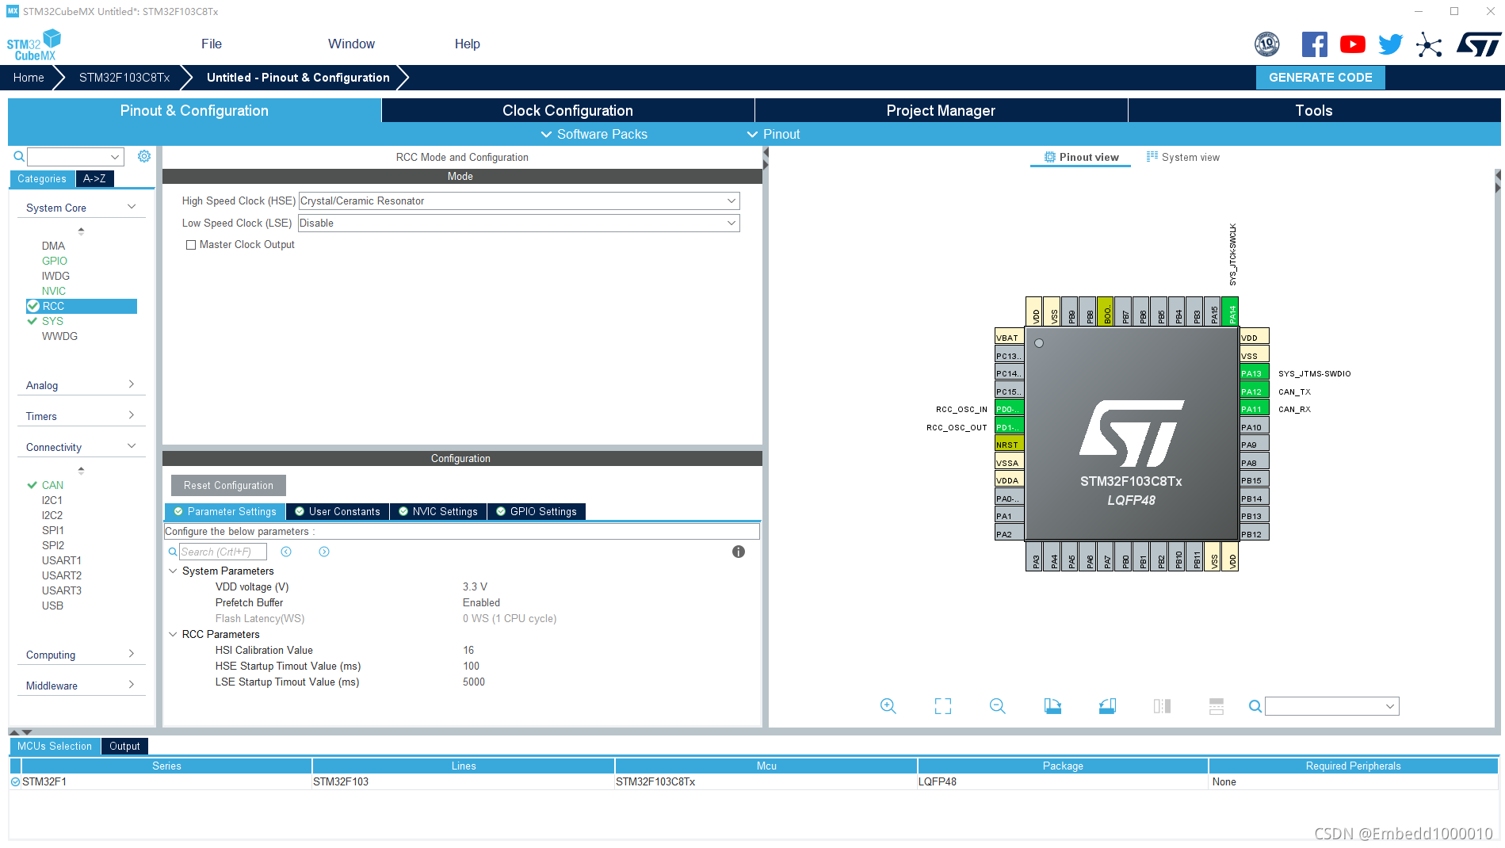
Task: Click the STM32F103C8Tx breadcrumb
Action: tap(124, 77)
